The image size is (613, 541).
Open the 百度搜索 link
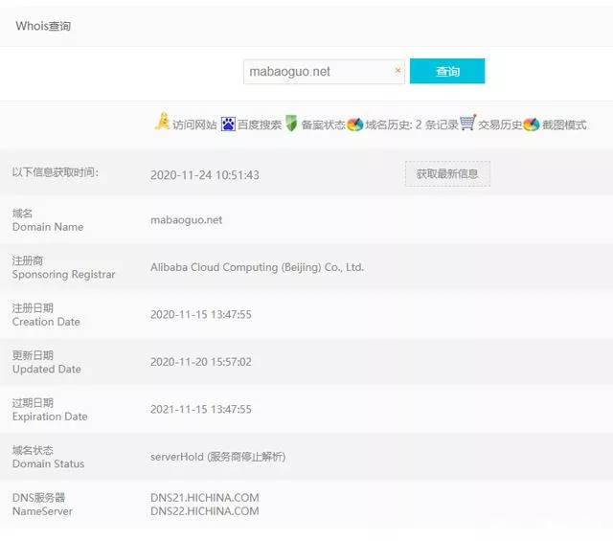[260, 124]
